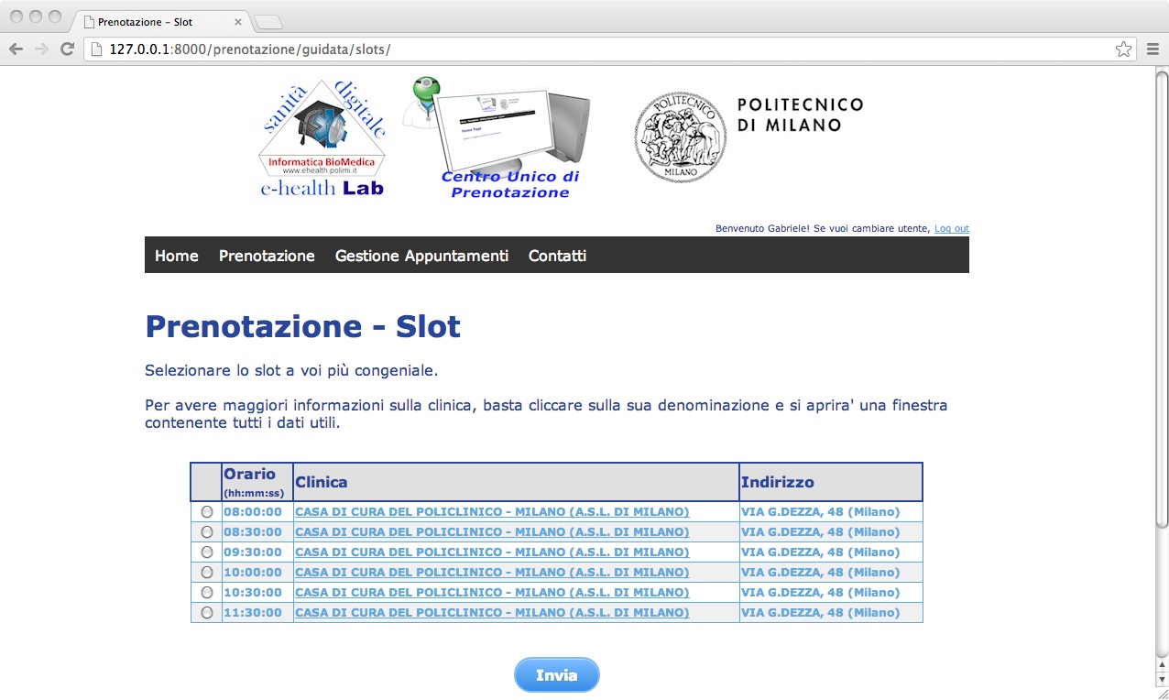The height and width of the screenshot is (700, 1169).
Task: Open the Casa di Cura del Policlinico clinic link
Action: (x=491, y=511)
